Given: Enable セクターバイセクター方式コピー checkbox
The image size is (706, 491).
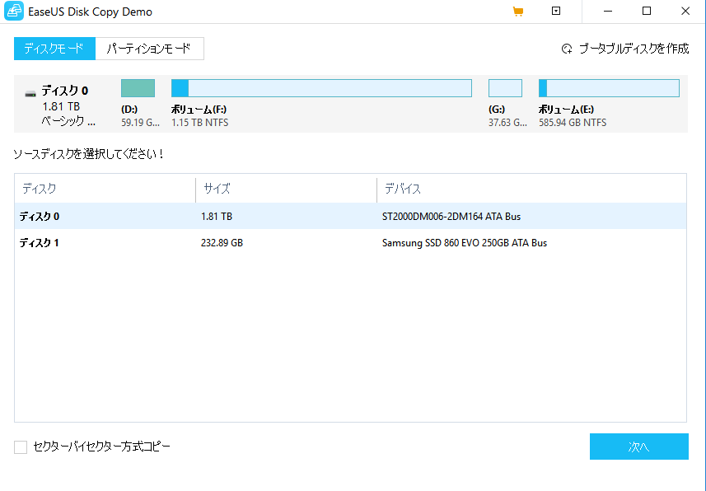Looking at the screenshot, I should coord(21,447).
